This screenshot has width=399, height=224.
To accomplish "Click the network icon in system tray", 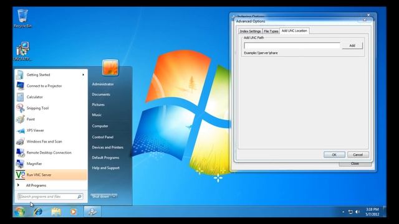I will [x=350, y=212].
